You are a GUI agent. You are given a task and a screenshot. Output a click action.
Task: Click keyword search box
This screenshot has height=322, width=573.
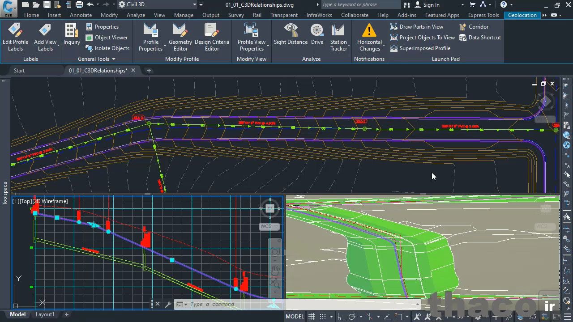click(x=360, y=4)
